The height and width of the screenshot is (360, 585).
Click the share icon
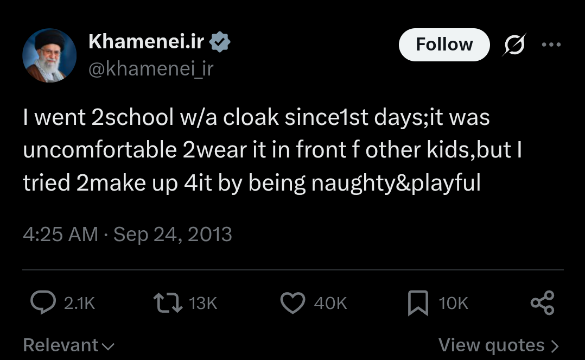click(x=543, y=302)
